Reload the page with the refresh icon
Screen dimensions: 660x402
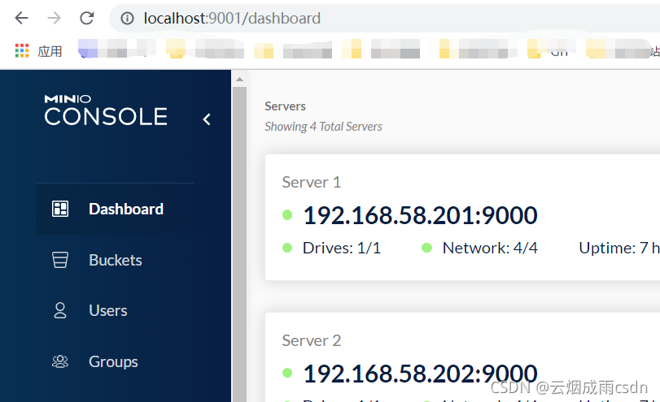point(87,18)
